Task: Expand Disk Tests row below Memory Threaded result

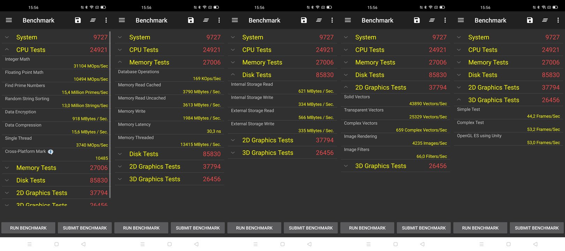Action: (169, 154)
